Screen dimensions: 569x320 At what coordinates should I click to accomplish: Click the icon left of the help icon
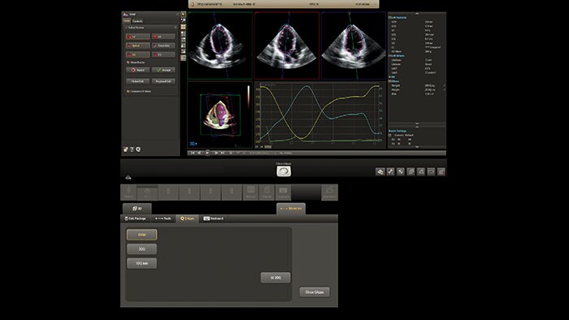(x=125, y=149)
